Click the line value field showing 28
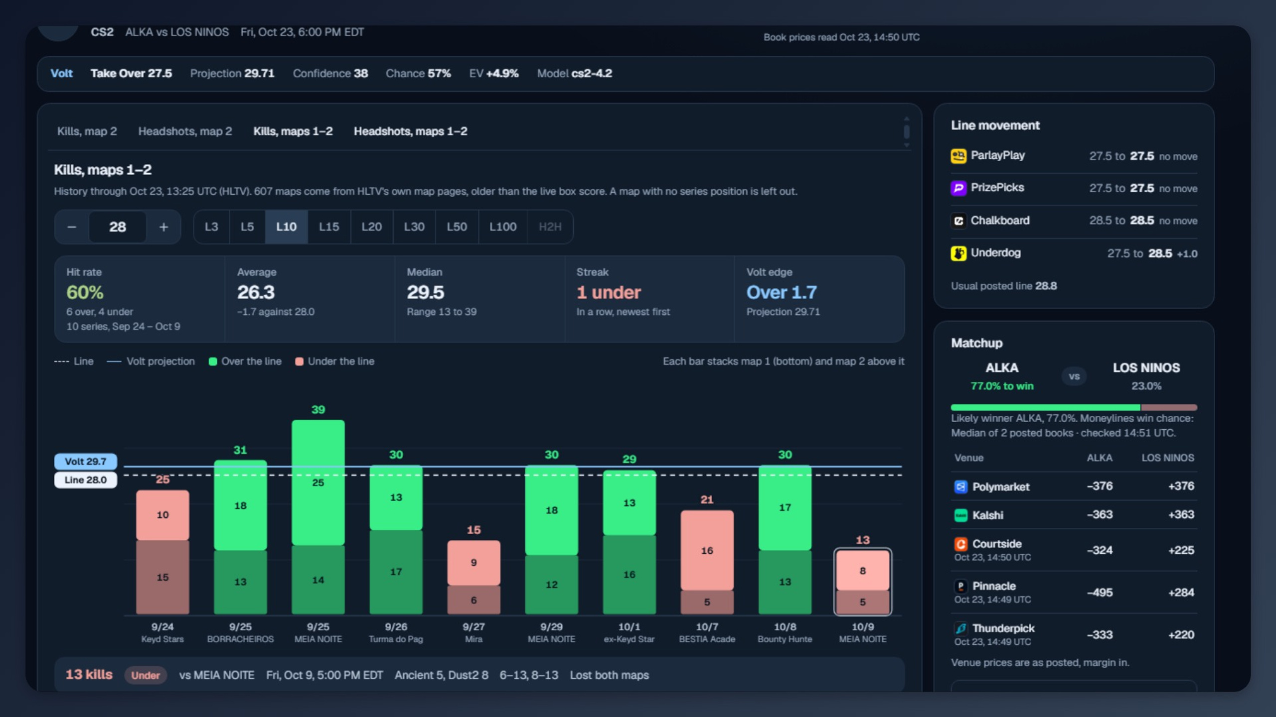This screenshot has height=717, width=1276. [x=118, y=227]
